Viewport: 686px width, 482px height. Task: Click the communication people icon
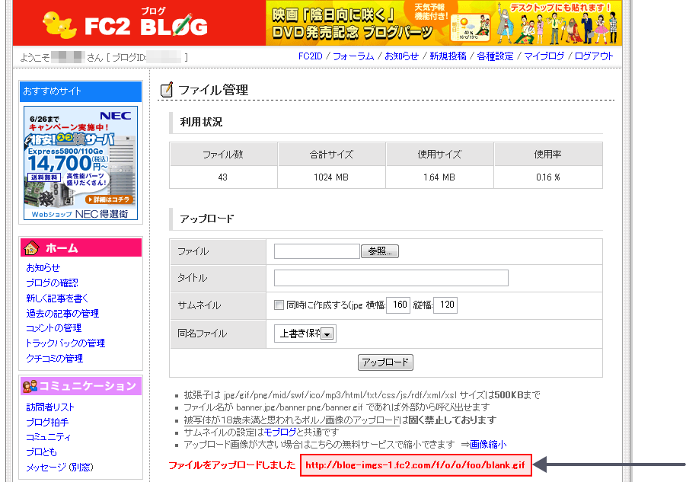[30, 386]
